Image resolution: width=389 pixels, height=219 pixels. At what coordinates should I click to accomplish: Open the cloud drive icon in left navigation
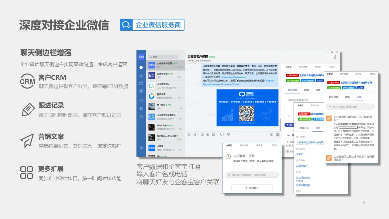(x=141, y=116)
